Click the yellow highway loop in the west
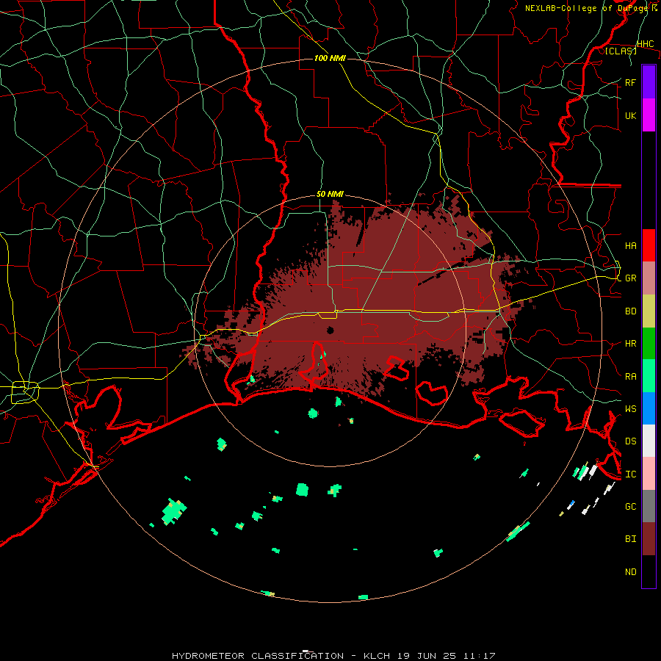Screen dimensions: 661x661 coord(25,391)
